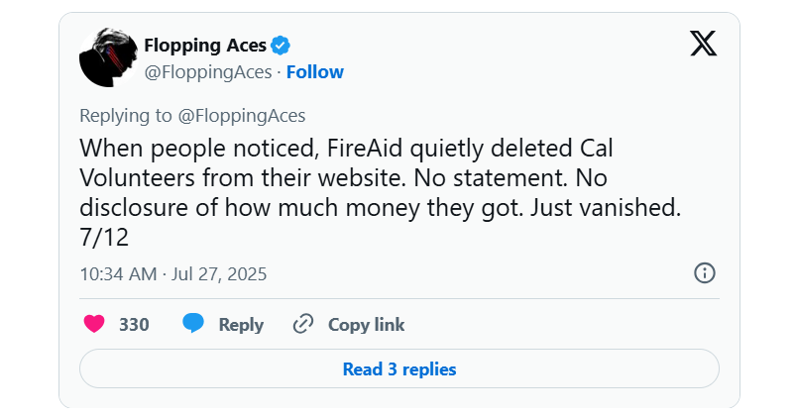
Task: Click the chain link icon
Action: coord(303,324)
